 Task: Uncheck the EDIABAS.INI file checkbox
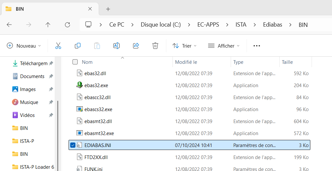pos(73,145)
